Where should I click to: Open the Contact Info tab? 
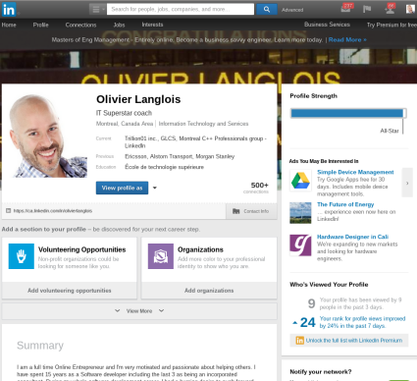click(x=251, y=211)
